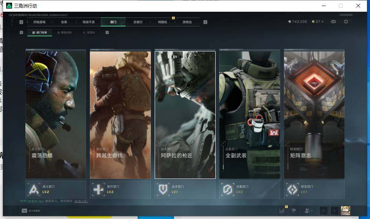Click the previous-tab key icon before 开始游戏

click(21, 22)
